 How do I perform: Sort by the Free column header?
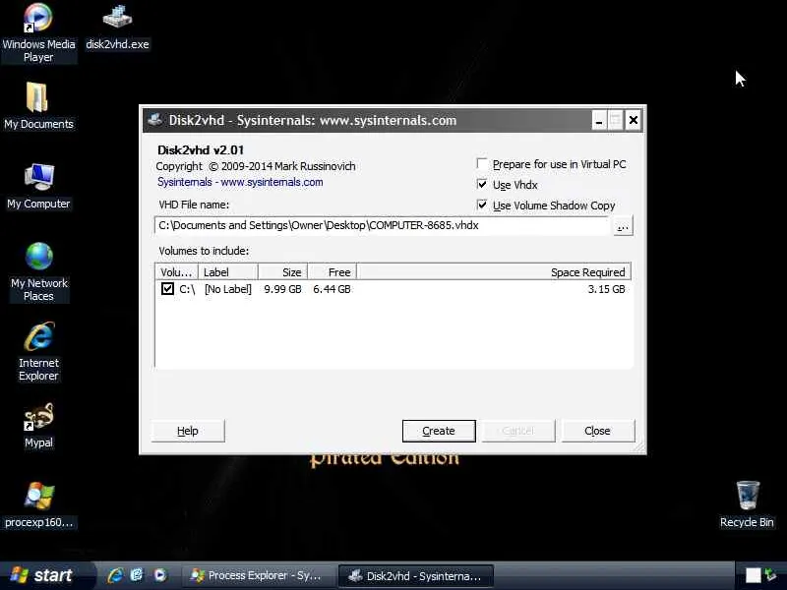point(332,272)
